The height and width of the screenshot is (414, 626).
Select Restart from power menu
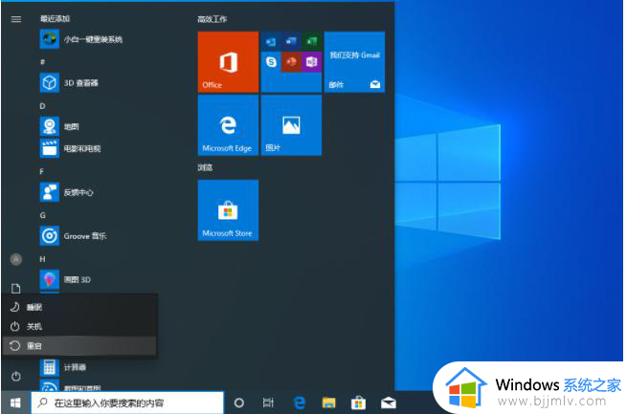tap(79, 346)
